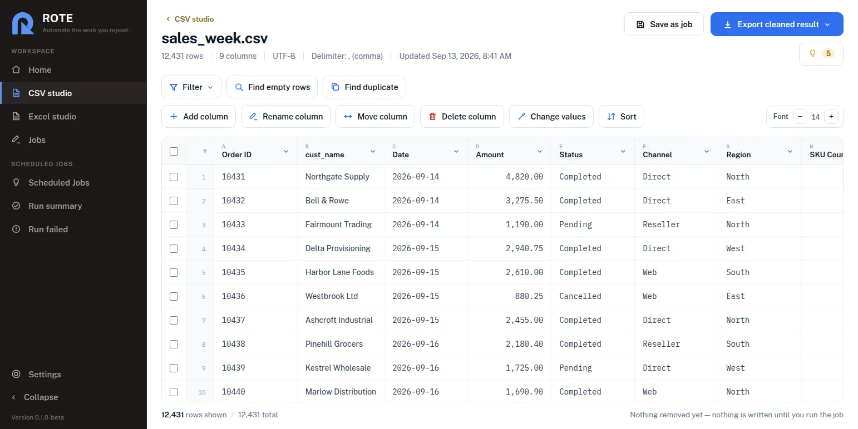Open the Region column menu chevron
The image size is (858, 429).
(x=790, y=151)
